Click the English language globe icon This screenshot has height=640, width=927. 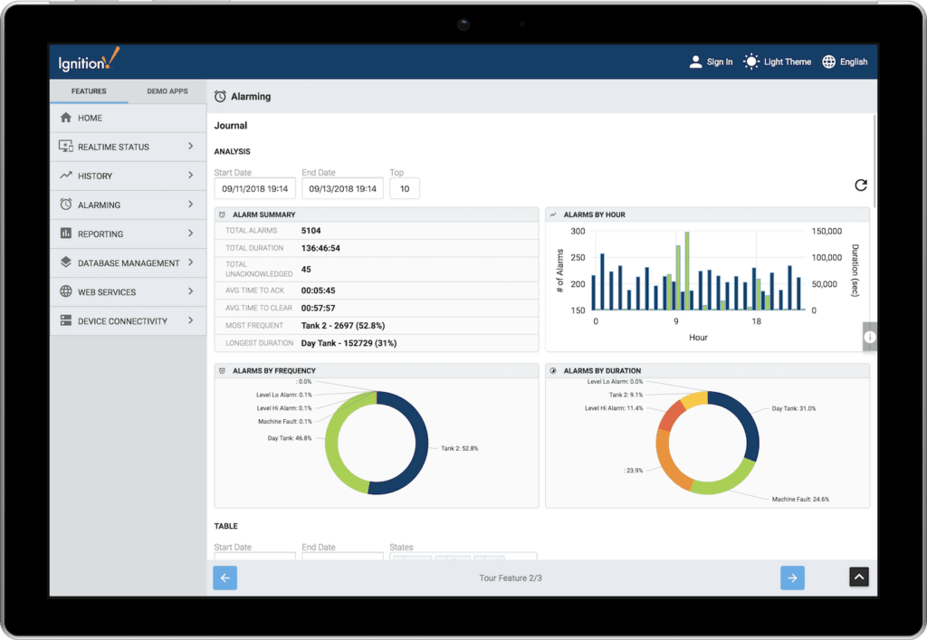click(x=828, y=62)
